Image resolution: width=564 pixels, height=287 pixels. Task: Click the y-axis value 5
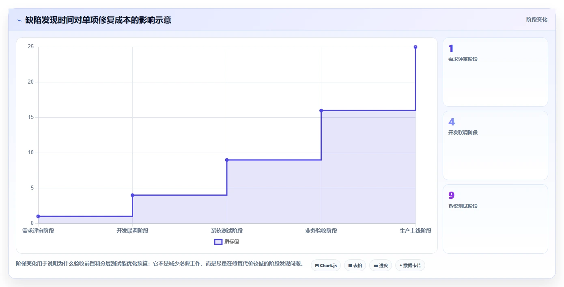coord(32,188)
